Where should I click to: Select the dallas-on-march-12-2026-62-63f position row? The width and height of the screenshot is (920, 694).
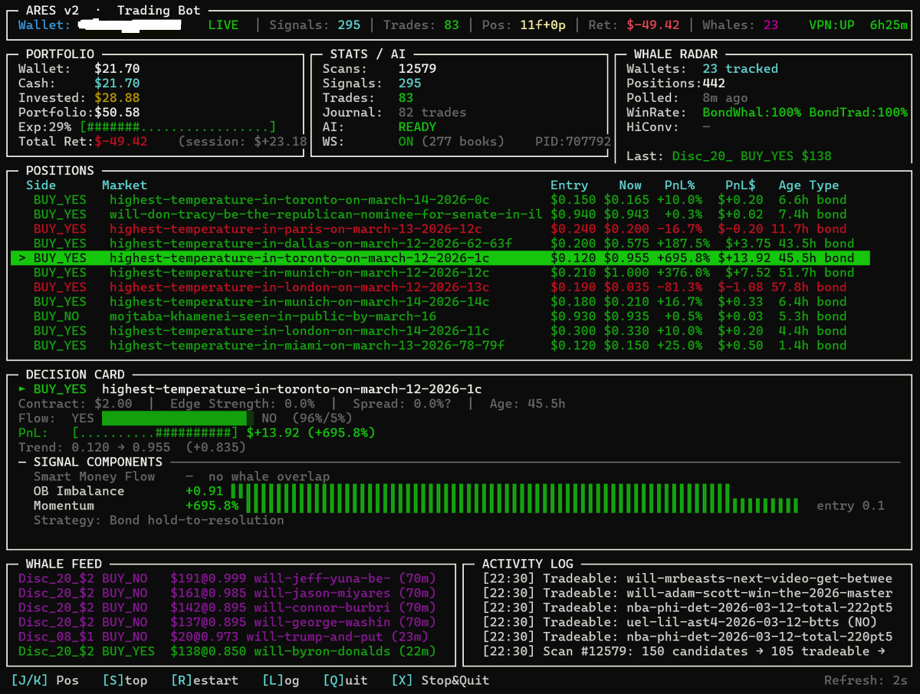point(440,244)
